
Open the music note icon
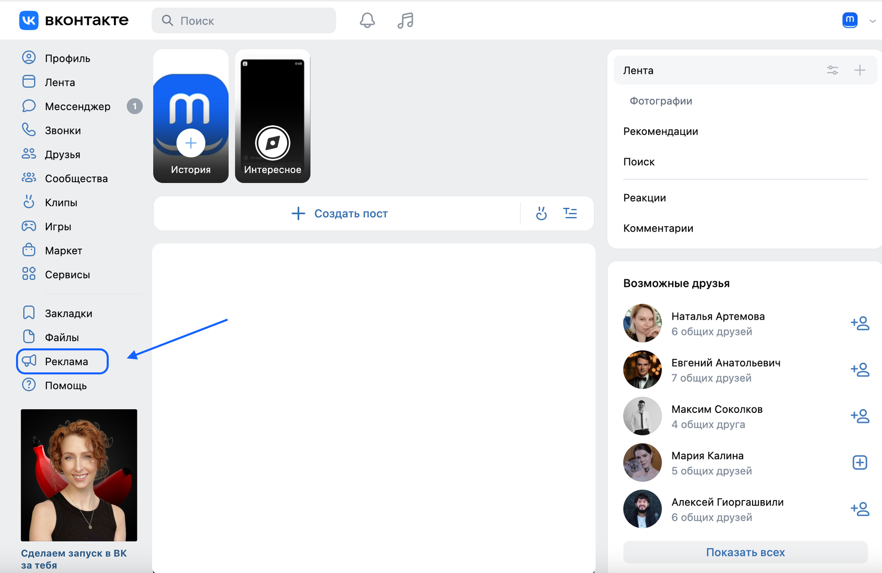pos(405,21)
